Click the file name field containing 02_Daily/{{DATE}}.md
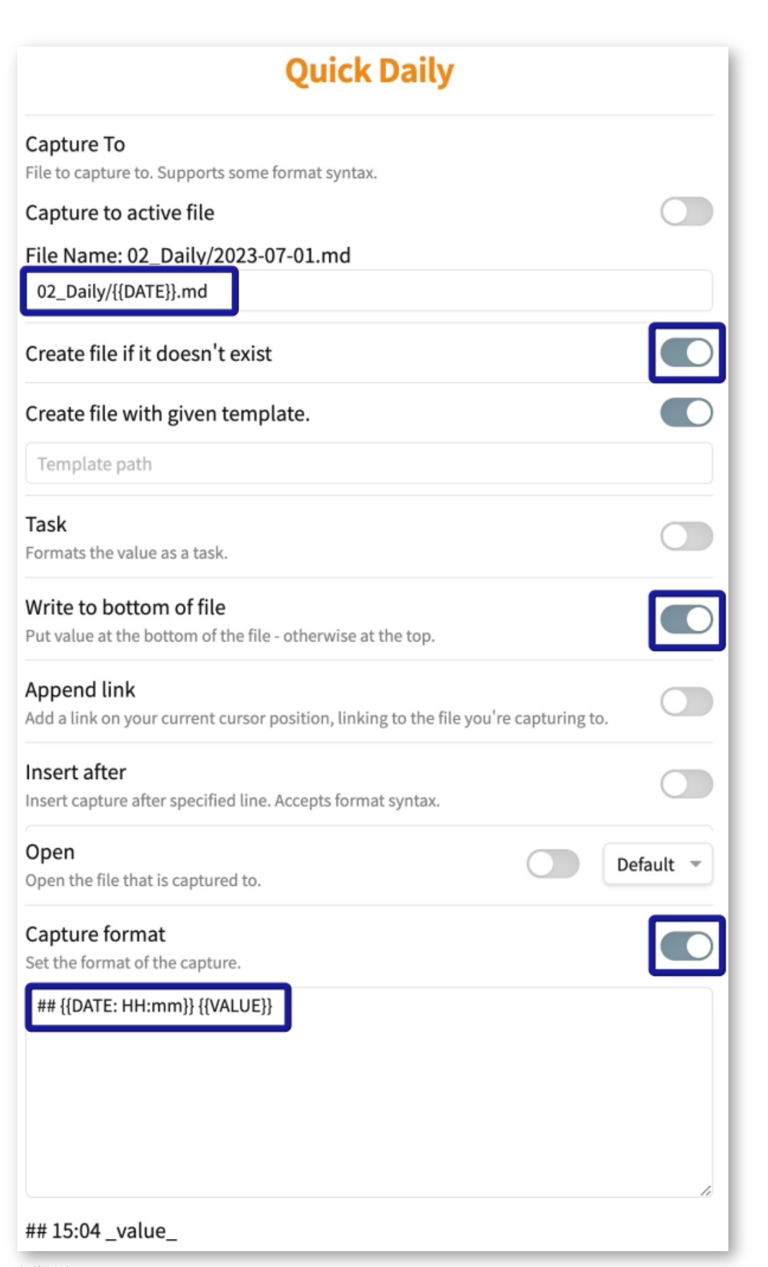Screen dimensions: 768x1267 click(369, 291)
